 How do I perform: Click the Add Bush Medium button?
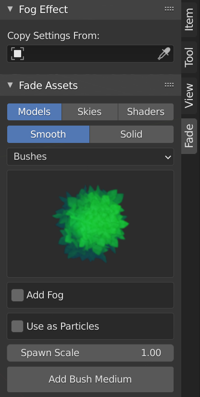pos(90,379)
